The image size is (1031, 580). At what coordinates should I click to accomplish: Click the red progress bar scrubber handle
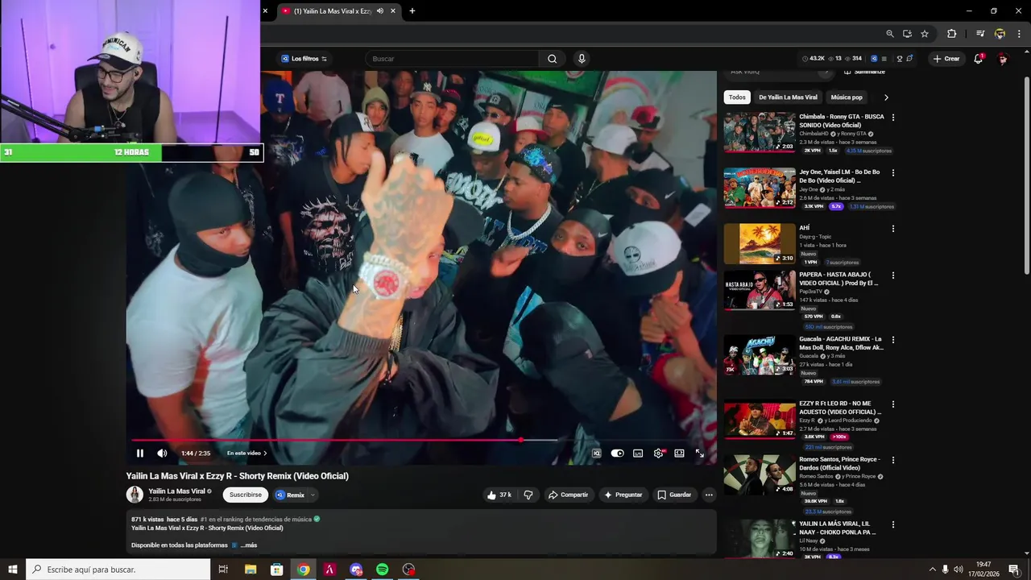521,440
